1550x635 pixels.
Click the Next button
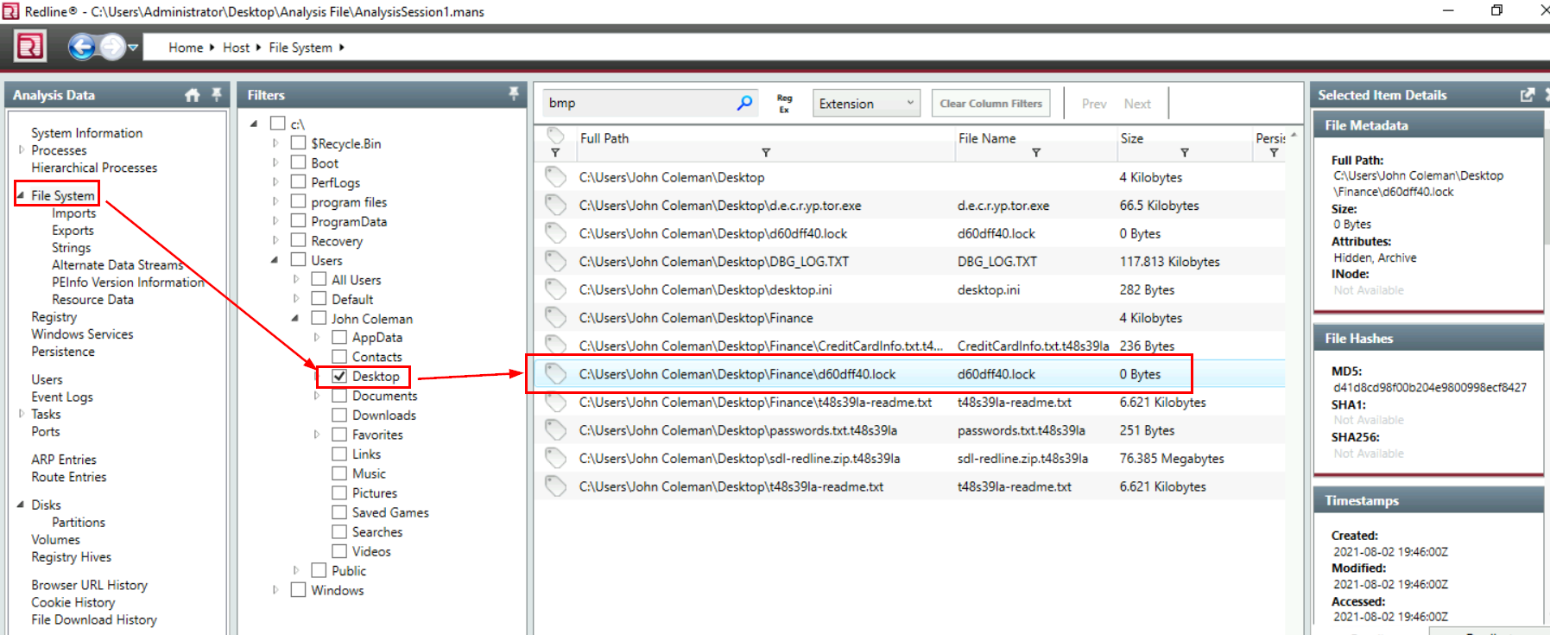(x=1136, y=104)
